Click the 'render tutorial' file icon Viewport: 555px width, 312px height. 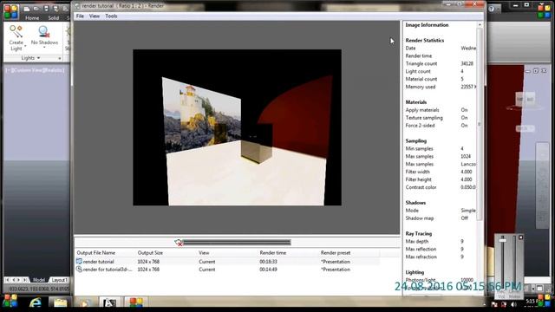point(79,262)
